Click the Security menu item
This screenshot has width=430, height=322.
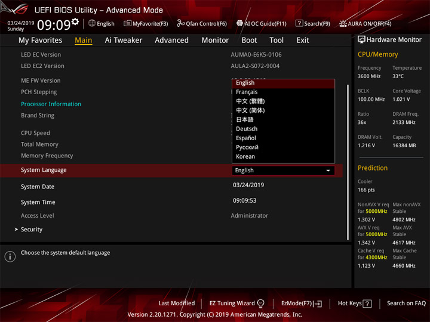click(32, 230)
